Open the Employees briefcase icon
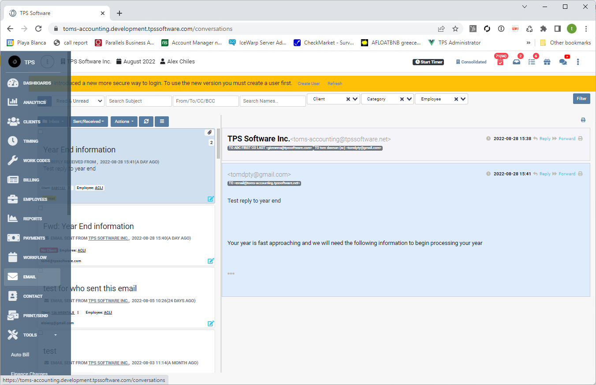Image resolution: width=596 pixels, height=385 pixels. [13, 199]
